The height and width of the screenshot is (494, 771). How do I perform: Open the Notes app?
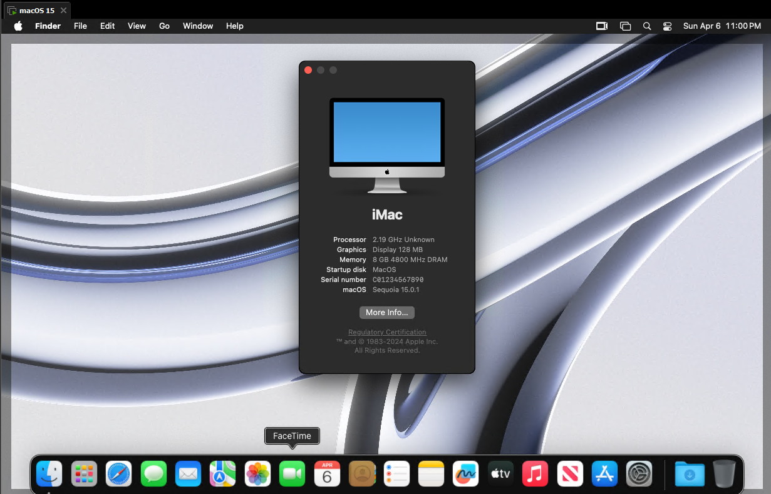click(431, 474)
